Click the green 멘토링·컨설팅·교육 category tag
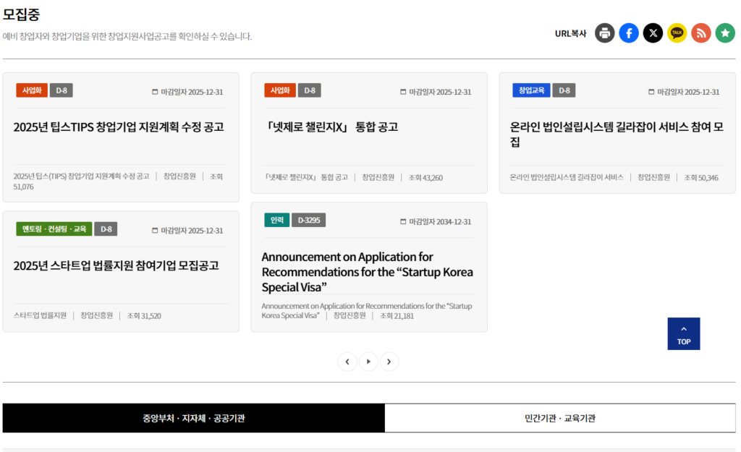This screenshot has width=741, height=452. click(54, 229)
